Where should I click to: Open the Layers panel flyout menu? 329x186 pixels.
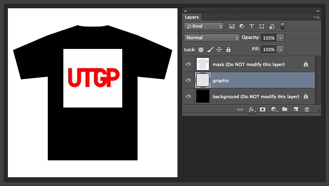click(x=317, y=17)
